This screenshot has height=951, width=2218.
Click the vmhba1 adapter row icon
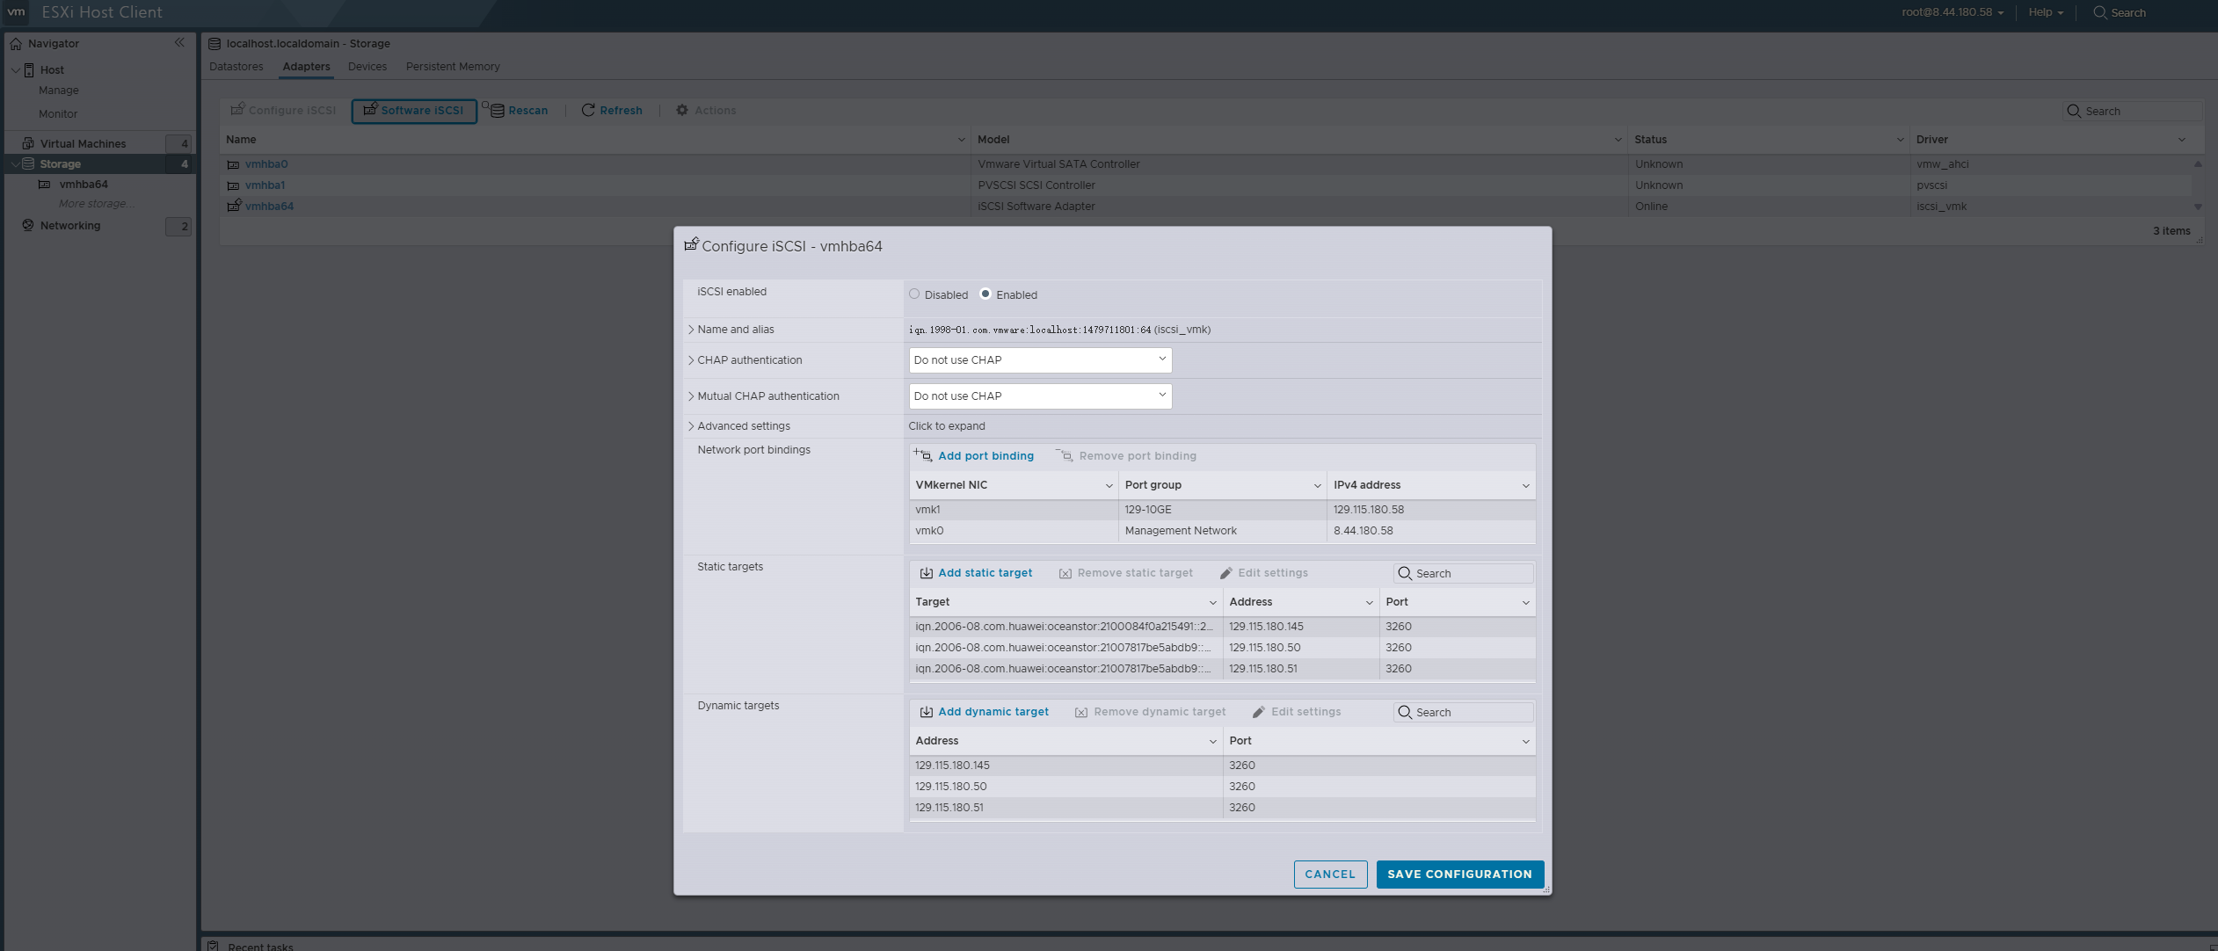click(x=233, y=185)
